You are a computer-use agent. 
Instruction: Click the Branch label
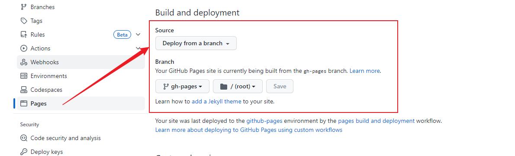click(x=164, y=62)
